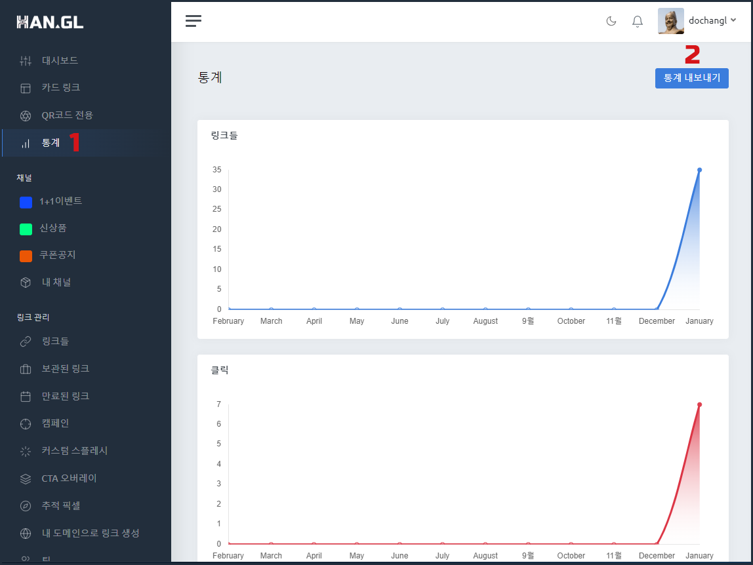Open the hamburger sidebar menu icon
753x565 pixels.
click(193, 20)
